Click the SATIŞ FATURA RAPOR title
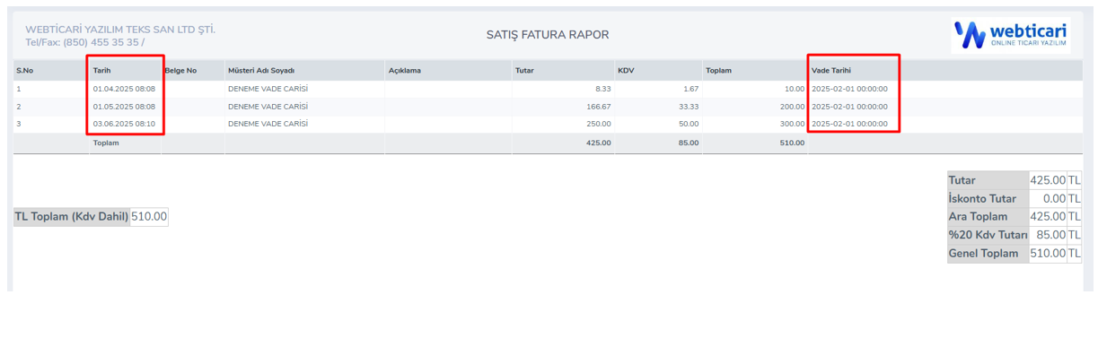The height and width of the screenshot is (338, 1098). coord(548,35)
